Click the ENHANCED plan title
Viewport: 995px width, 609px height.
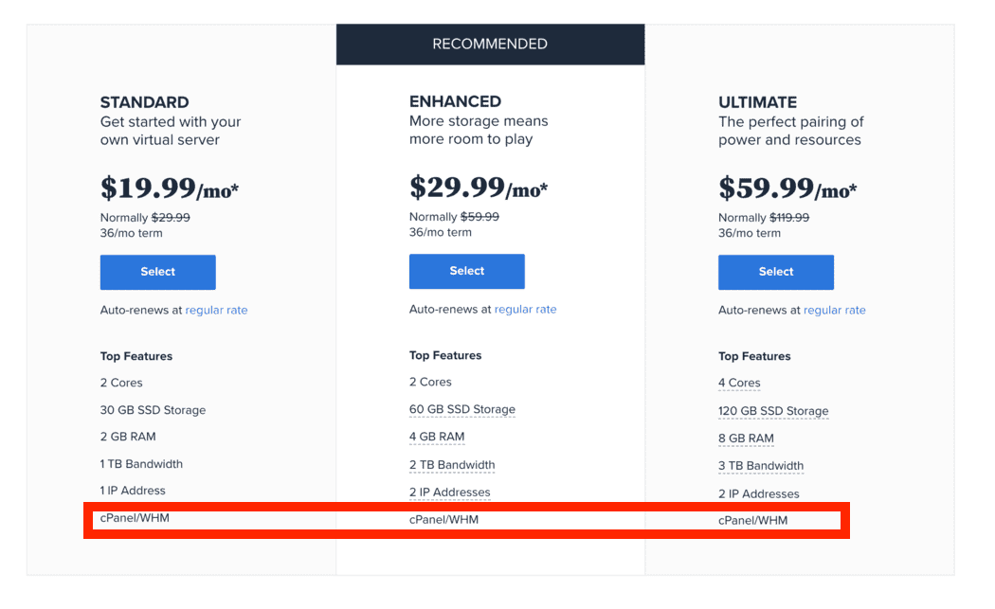455,101
